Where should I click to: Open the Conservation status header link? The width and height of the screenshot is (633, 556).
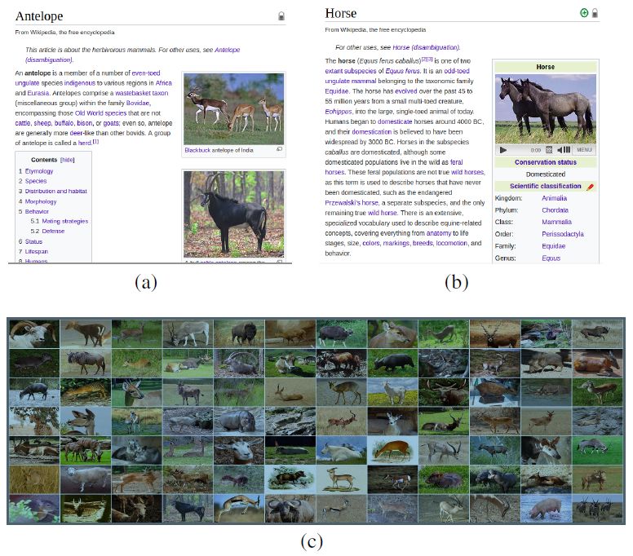pos(546,162)
